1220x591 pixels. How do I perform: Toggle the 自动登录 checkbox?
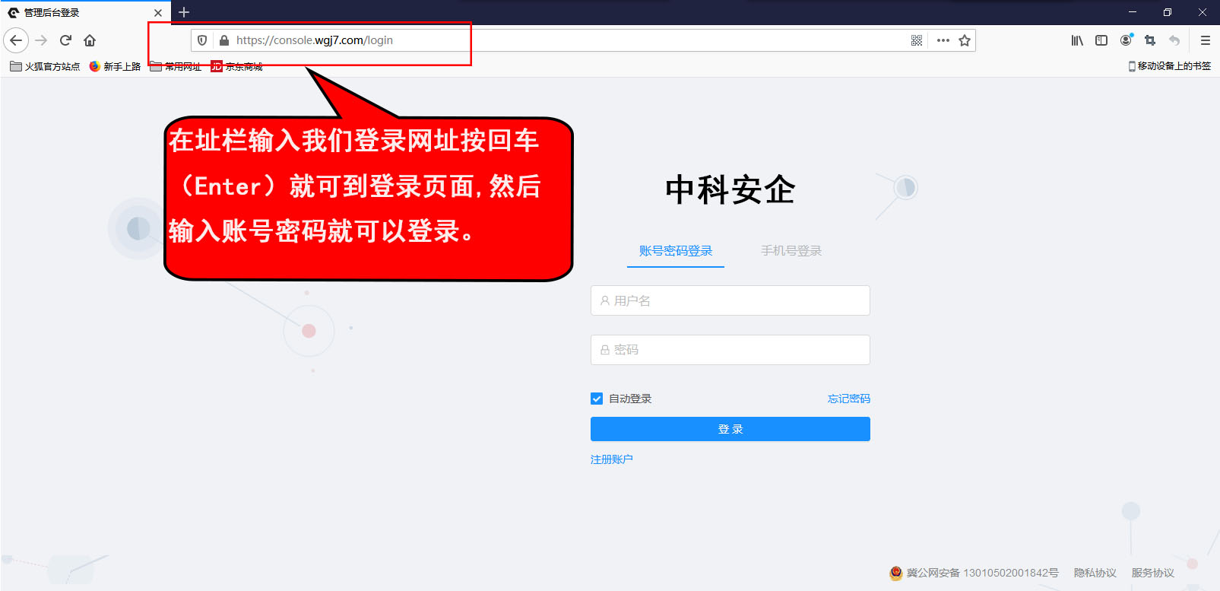[597, 399]
